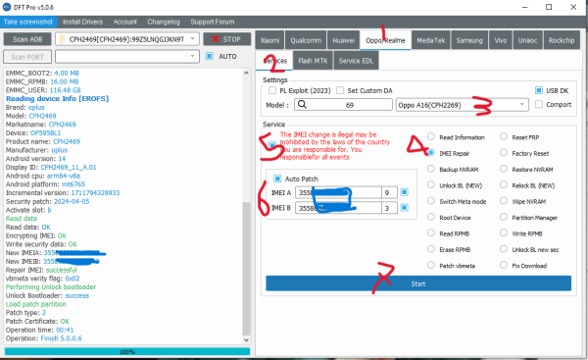
Task: Open Take screenshot menu item
Action: [x=28, y=22]
